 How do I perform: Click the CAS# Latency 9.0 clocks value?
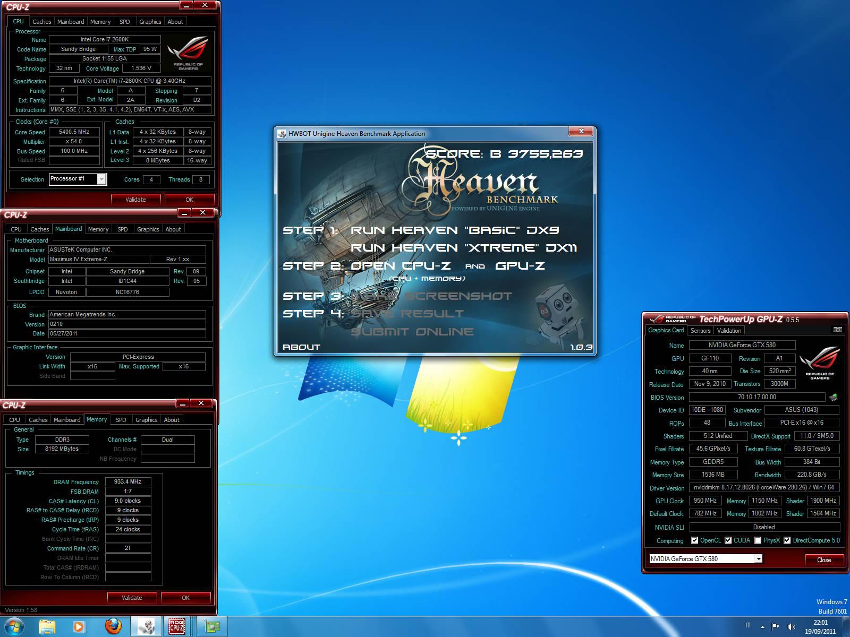click(x=128, y=501)
